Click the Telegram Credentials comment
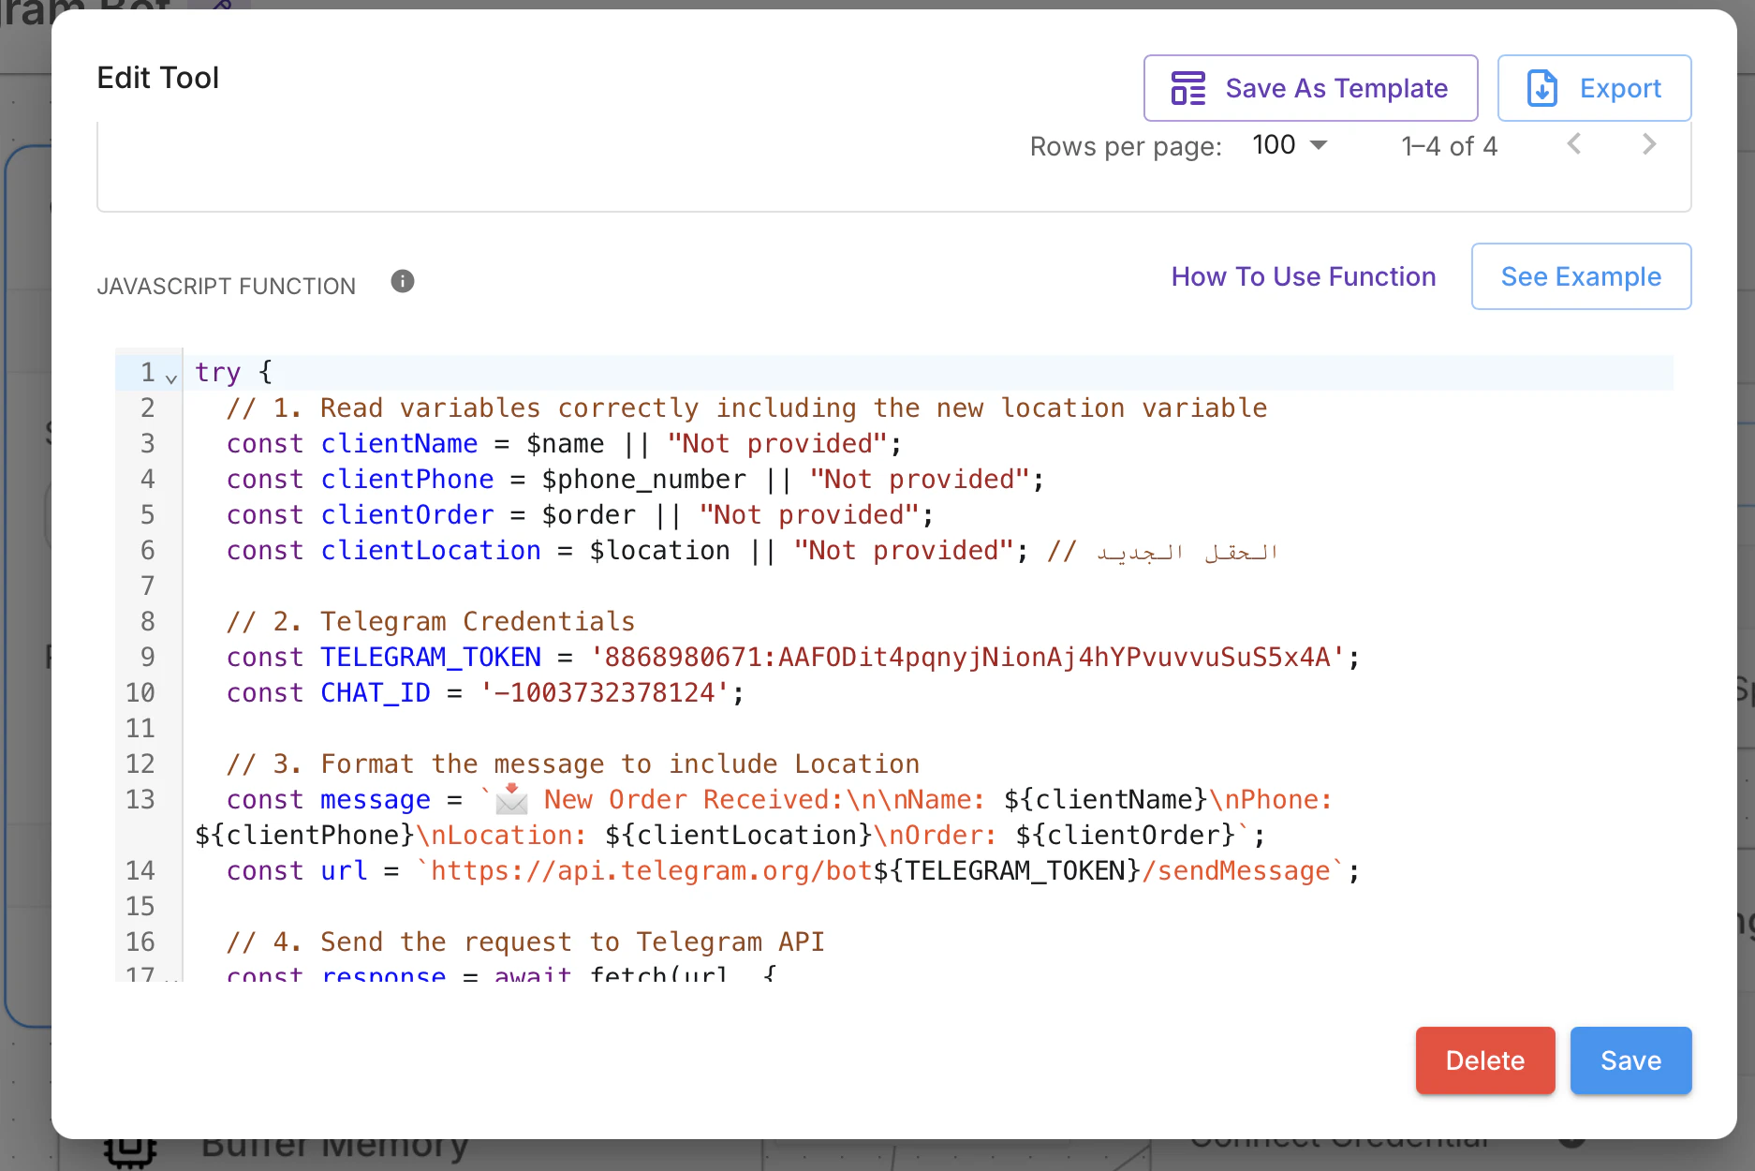 click(x=431, y=621)
